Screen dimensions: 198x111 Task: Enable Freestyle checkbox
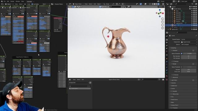172,108
